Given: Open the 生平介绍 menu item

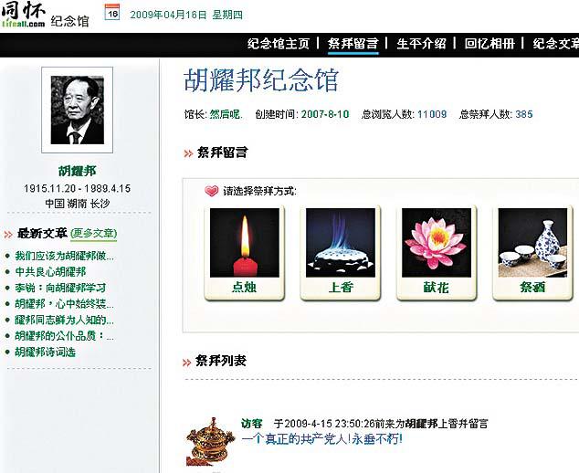Looking at the screenshot, I should point(421,44).
